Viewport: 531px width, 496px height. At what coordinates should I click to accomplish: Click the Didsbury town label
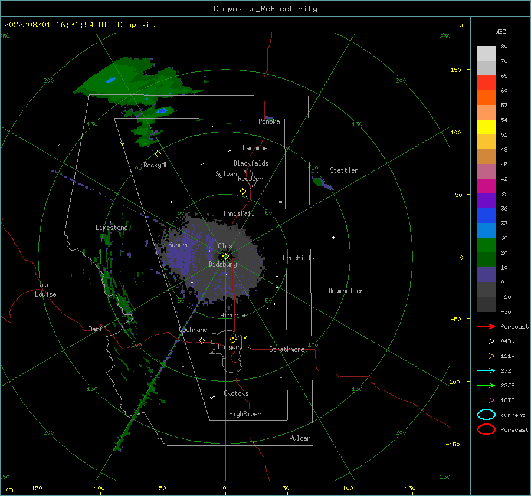coord(223,264)
